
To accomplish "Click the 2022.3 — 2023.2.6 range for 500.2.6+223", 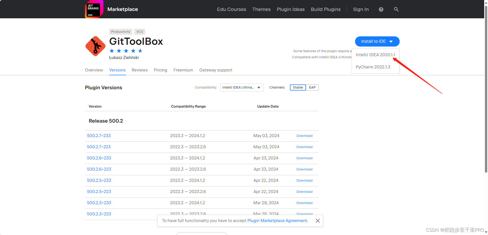I will click(188, 169).
